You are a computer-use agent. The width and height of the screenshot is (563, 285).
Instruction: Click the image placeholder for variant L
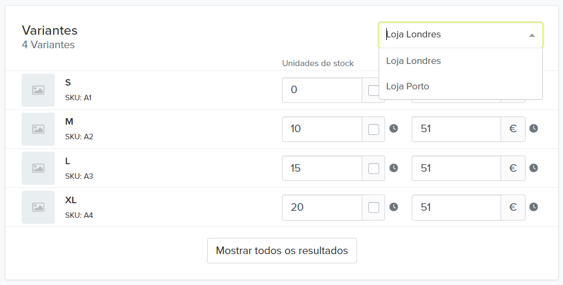click(x=38, y=168)
